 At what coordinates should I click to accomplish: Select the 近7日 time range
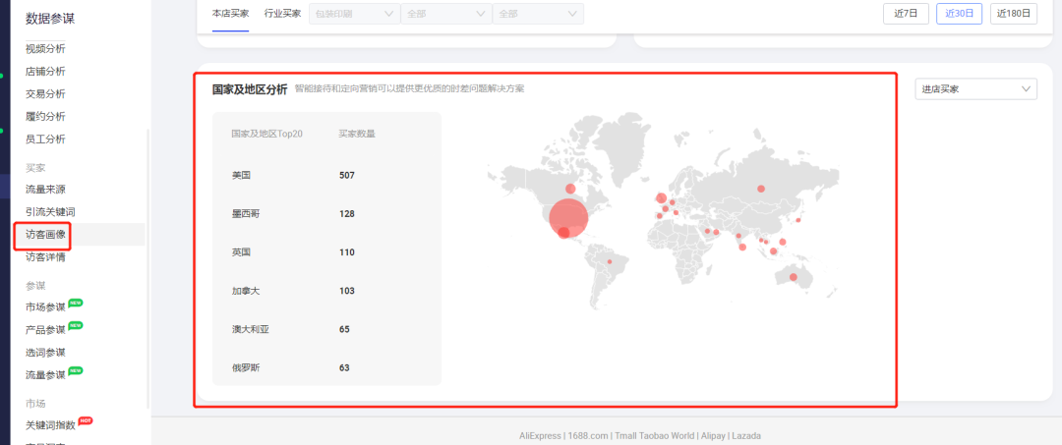pos(906,14)
